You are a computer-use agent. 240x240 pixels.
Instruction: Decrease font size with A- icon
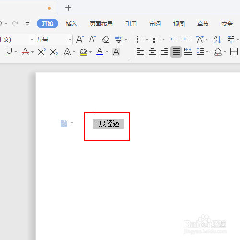(x=92, y=39)
